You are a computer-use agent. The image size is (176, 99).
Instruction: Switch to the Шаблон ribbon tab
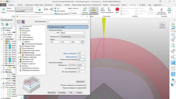pyautogui.click(x=67, y=5)
